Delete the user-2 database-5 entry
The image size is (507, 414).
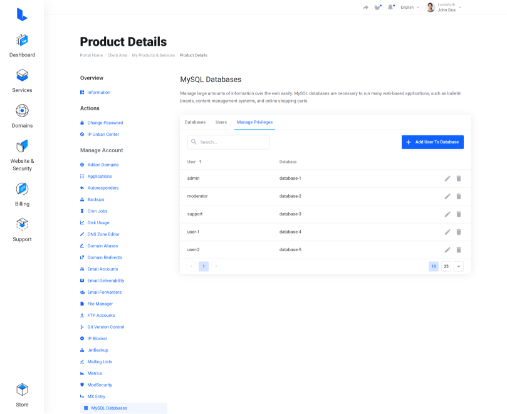[x=459, y=249]
